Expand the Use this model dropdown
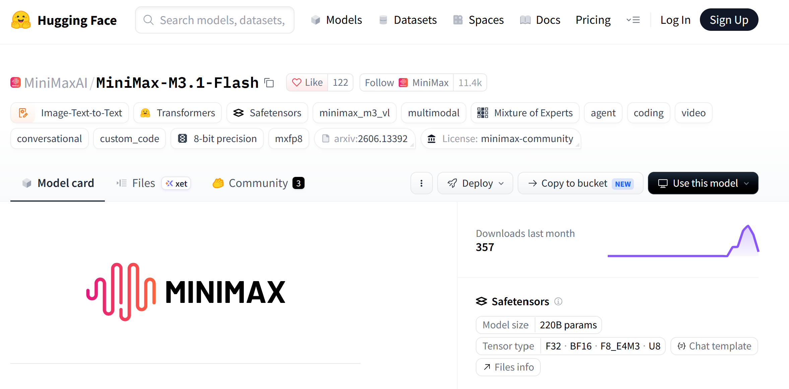 click(x=703, y=183)
